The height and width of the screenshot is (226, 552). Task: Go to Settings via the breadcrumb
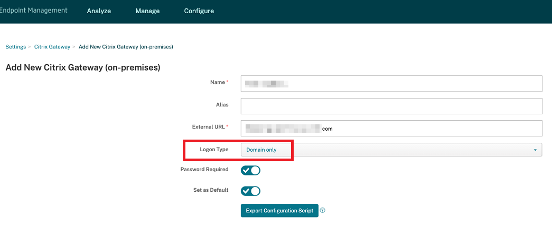(x=16, y=47)
